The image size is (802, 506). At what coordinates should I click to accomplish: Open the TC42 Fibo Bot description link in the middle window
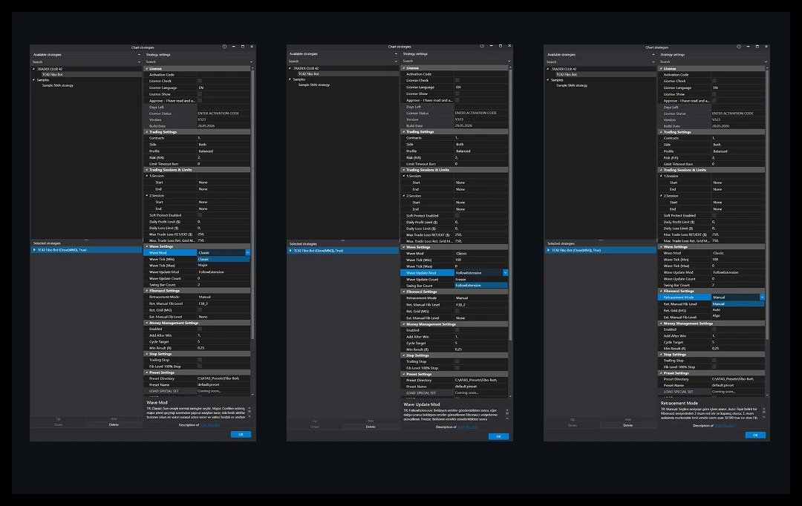coord(467,427)
